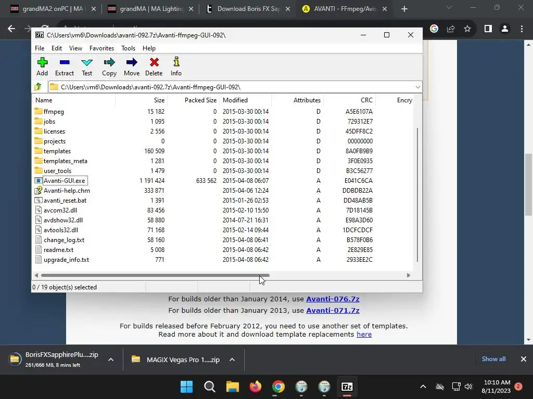Show hidden system tray icons
The height and width of the screenshot is (399, 533).
(x=423, y=387)
